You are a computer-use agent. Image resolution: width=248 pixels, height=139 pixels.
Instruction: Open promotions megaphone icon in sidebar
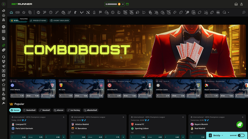pos(3,10)
